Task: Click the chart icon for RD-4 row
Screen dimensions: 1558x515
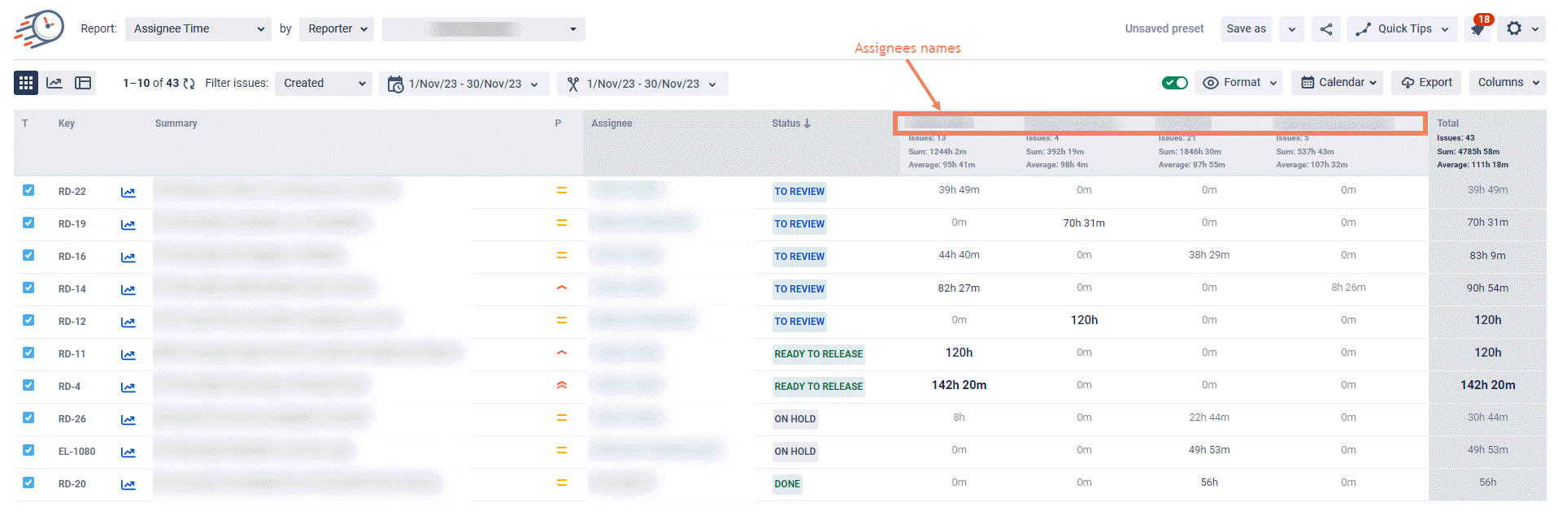Action: [128, 387]
